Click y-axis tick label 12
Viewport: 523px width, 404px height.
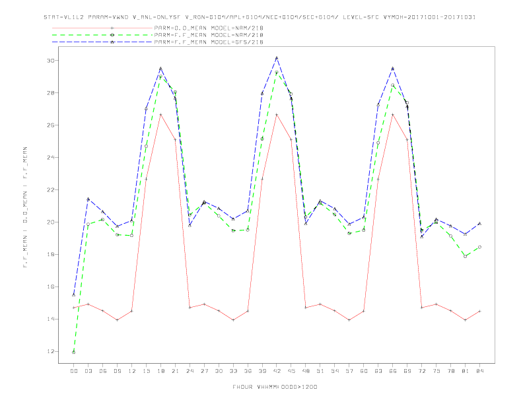(x=51, y=351)
